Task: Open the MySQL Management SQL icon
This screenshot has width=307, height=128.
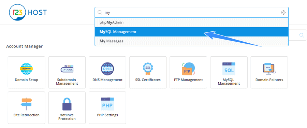Action: tap(229, 69)
